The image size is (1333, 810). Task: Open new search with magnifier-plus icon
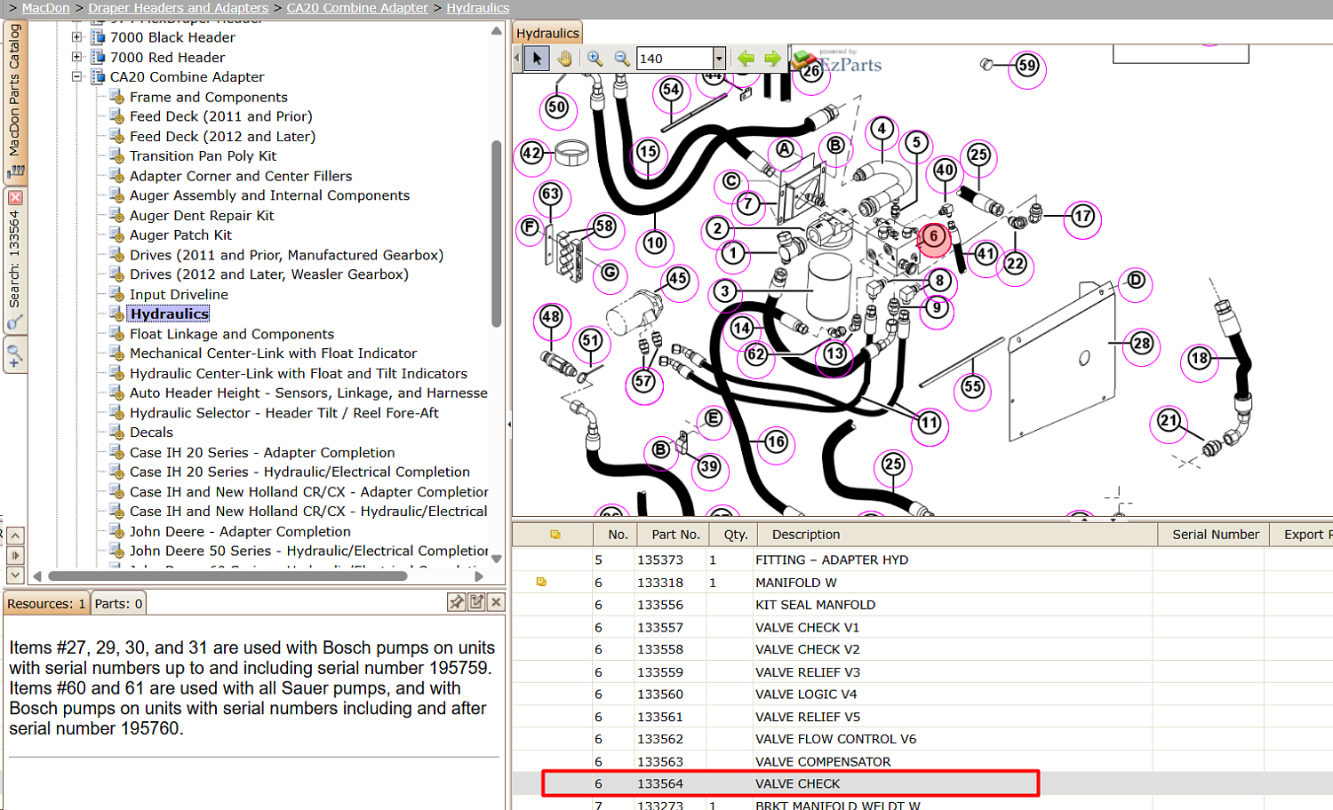point(15,357)
